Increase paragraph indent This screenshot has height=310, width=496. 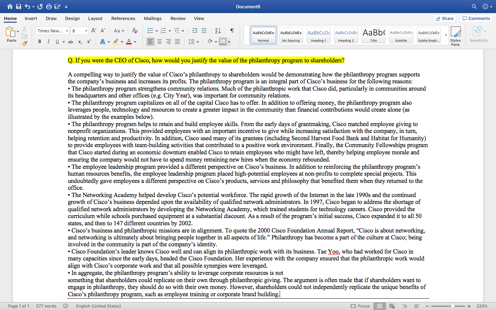(x=204, y=31)
